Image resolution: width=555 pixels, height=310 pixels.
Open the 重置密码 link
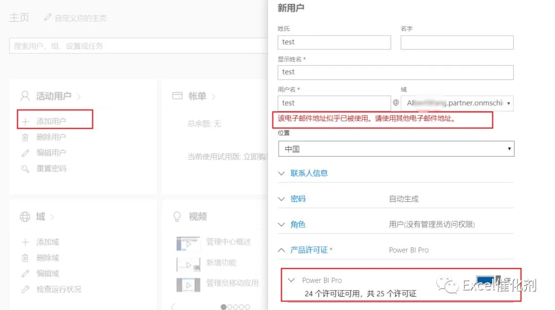click(x=51, y=169)
